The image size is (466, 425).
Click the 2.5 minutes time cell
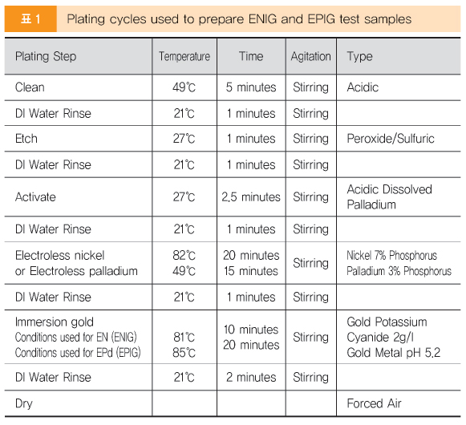[251, 197]
